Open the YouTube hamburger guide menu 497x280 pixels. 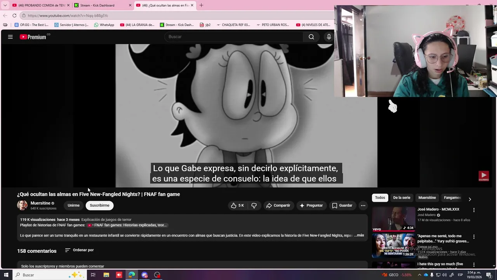tap(10, 37)
